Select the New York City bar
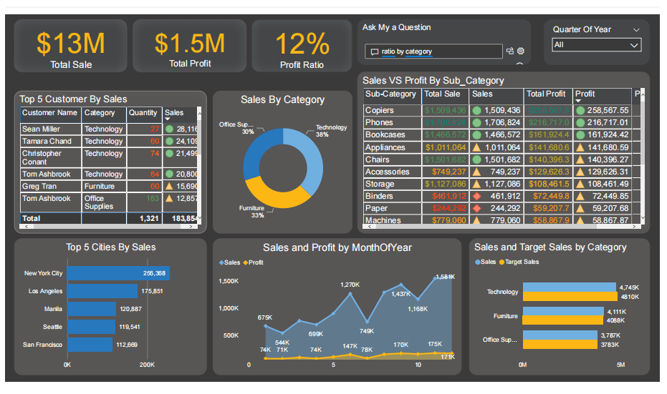The width and height of the screenshot is (667, 394). (118, 273)
